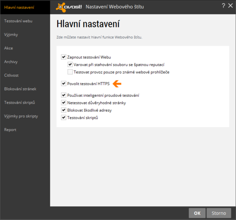Image resolution: width=236 pixels, height=220 pixels.
Task: Click the avast! logo icon
Action: click(69, 7)
